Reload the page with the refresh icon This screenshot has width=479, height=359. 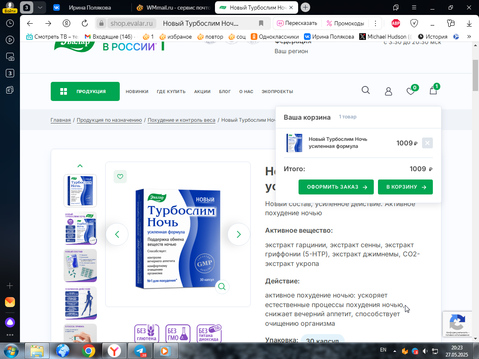(x=85, y=23)
